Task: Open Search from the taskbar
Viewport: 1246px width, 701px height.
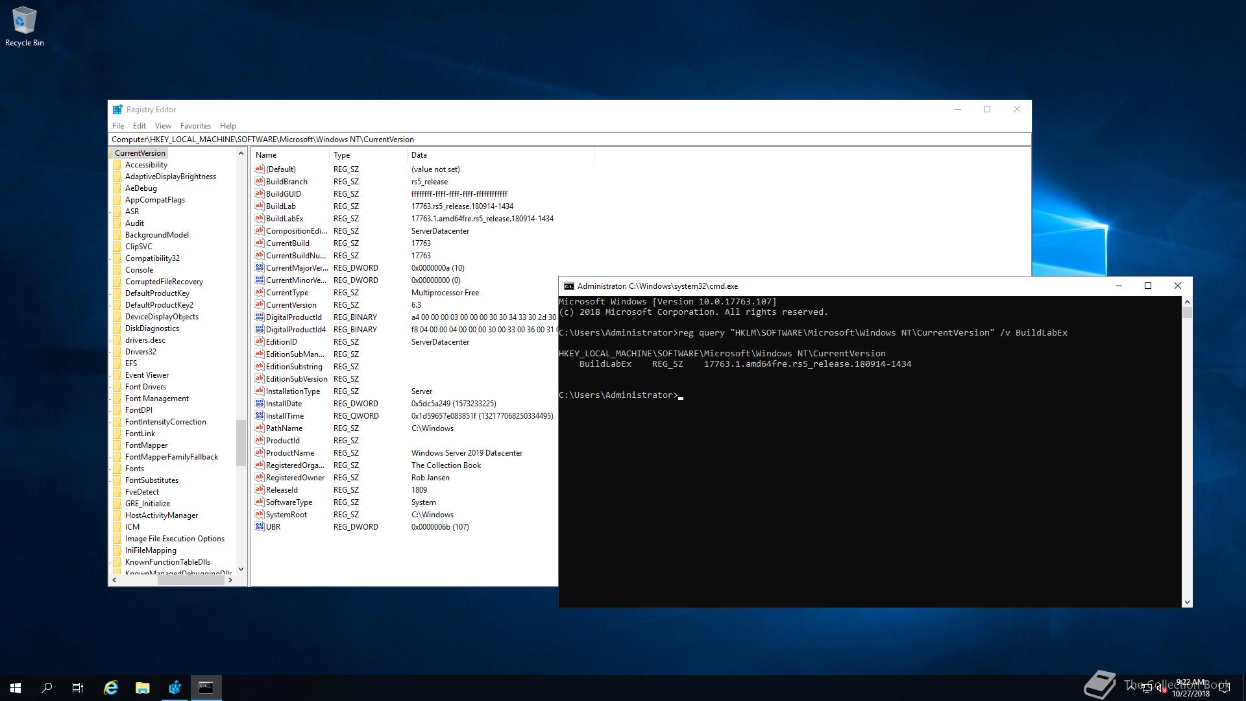Action: [x=45, y=687]
